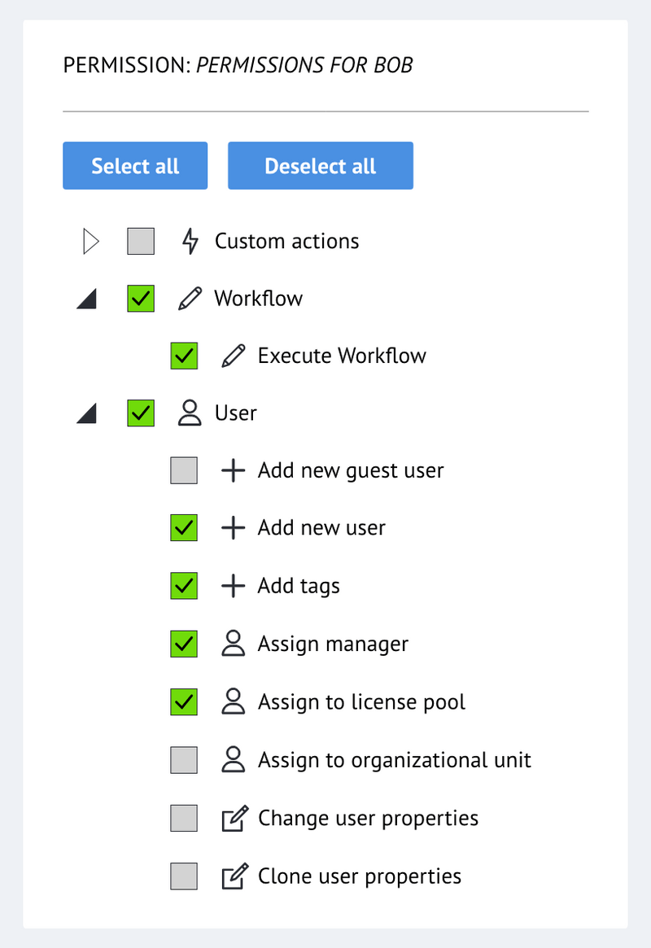Collapse the Workflow section
This screenshot has height=948, width=651.
[87, 299]
